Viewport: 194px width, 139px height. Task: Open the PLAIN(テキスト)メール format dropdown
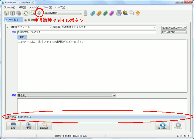(x=185, y=28)
